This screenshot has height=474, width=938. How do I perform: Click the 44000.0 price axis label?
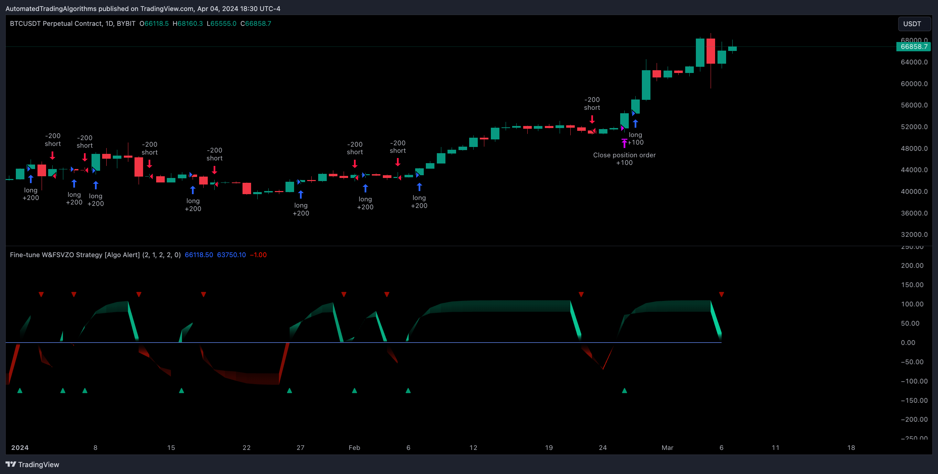(x=914, y=170)
